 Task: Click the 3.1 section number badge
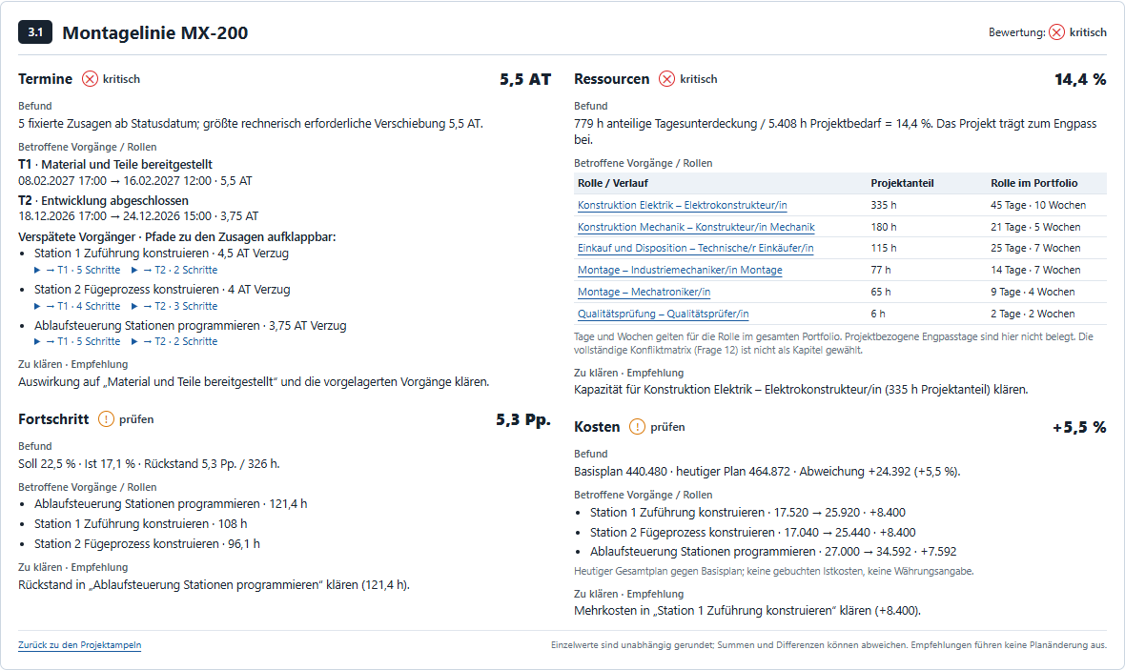[x=35, y=32]
